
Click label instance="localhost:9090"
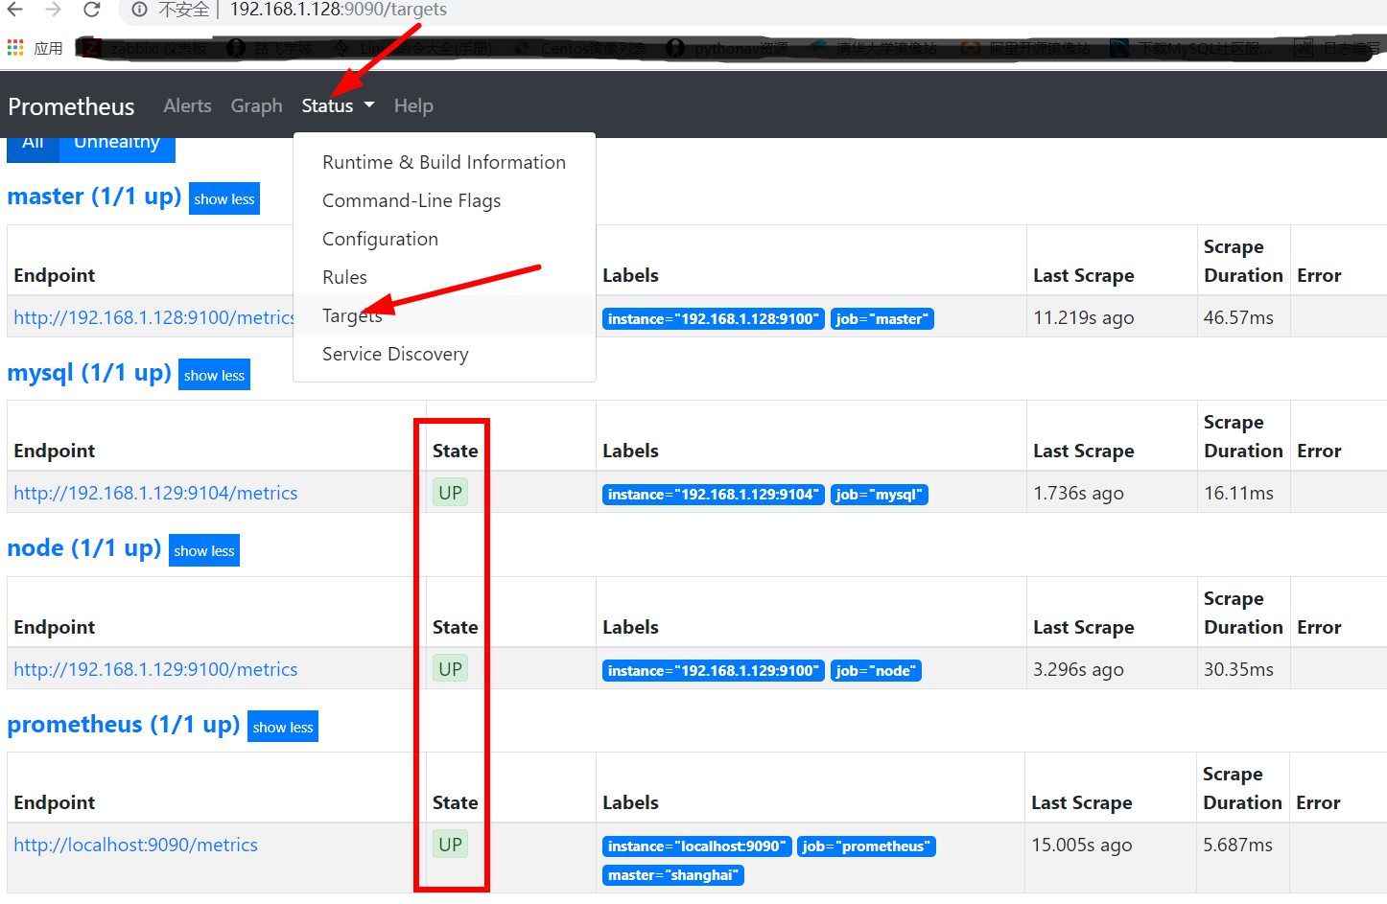click(x=697, y=846)
